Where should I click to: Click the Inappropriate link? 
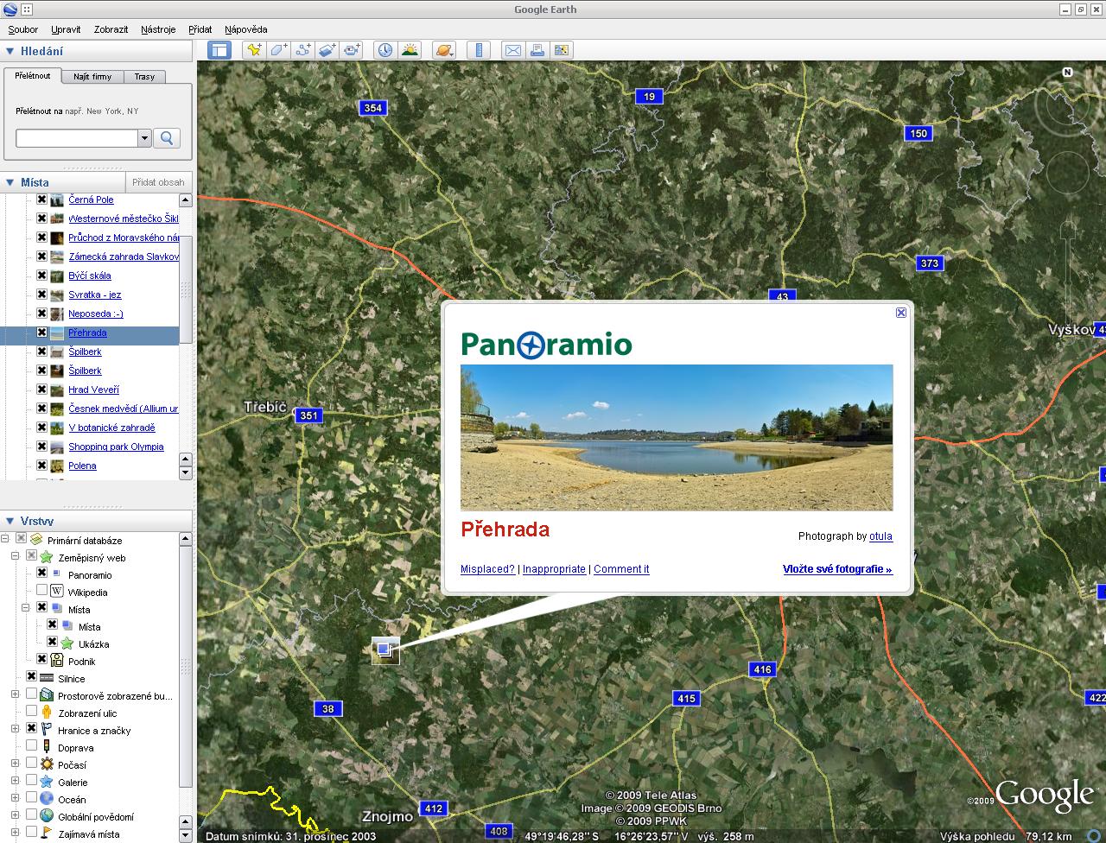(x=554, y=569)
